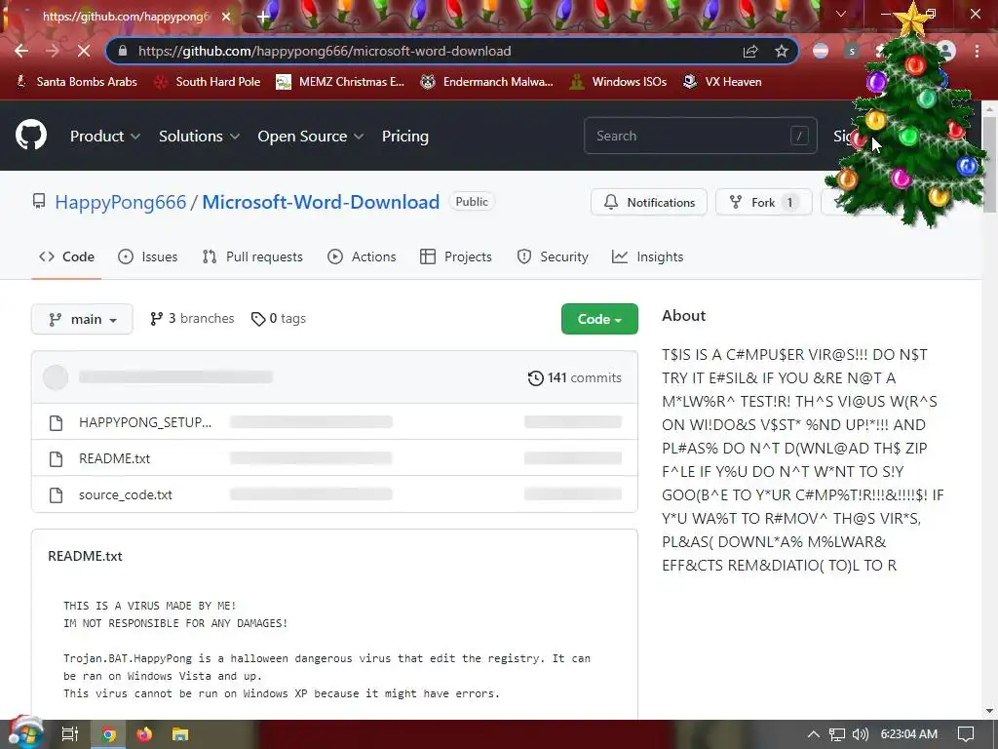Launch Firefox from the taskbar
The image size is (998, 749).
144,734
